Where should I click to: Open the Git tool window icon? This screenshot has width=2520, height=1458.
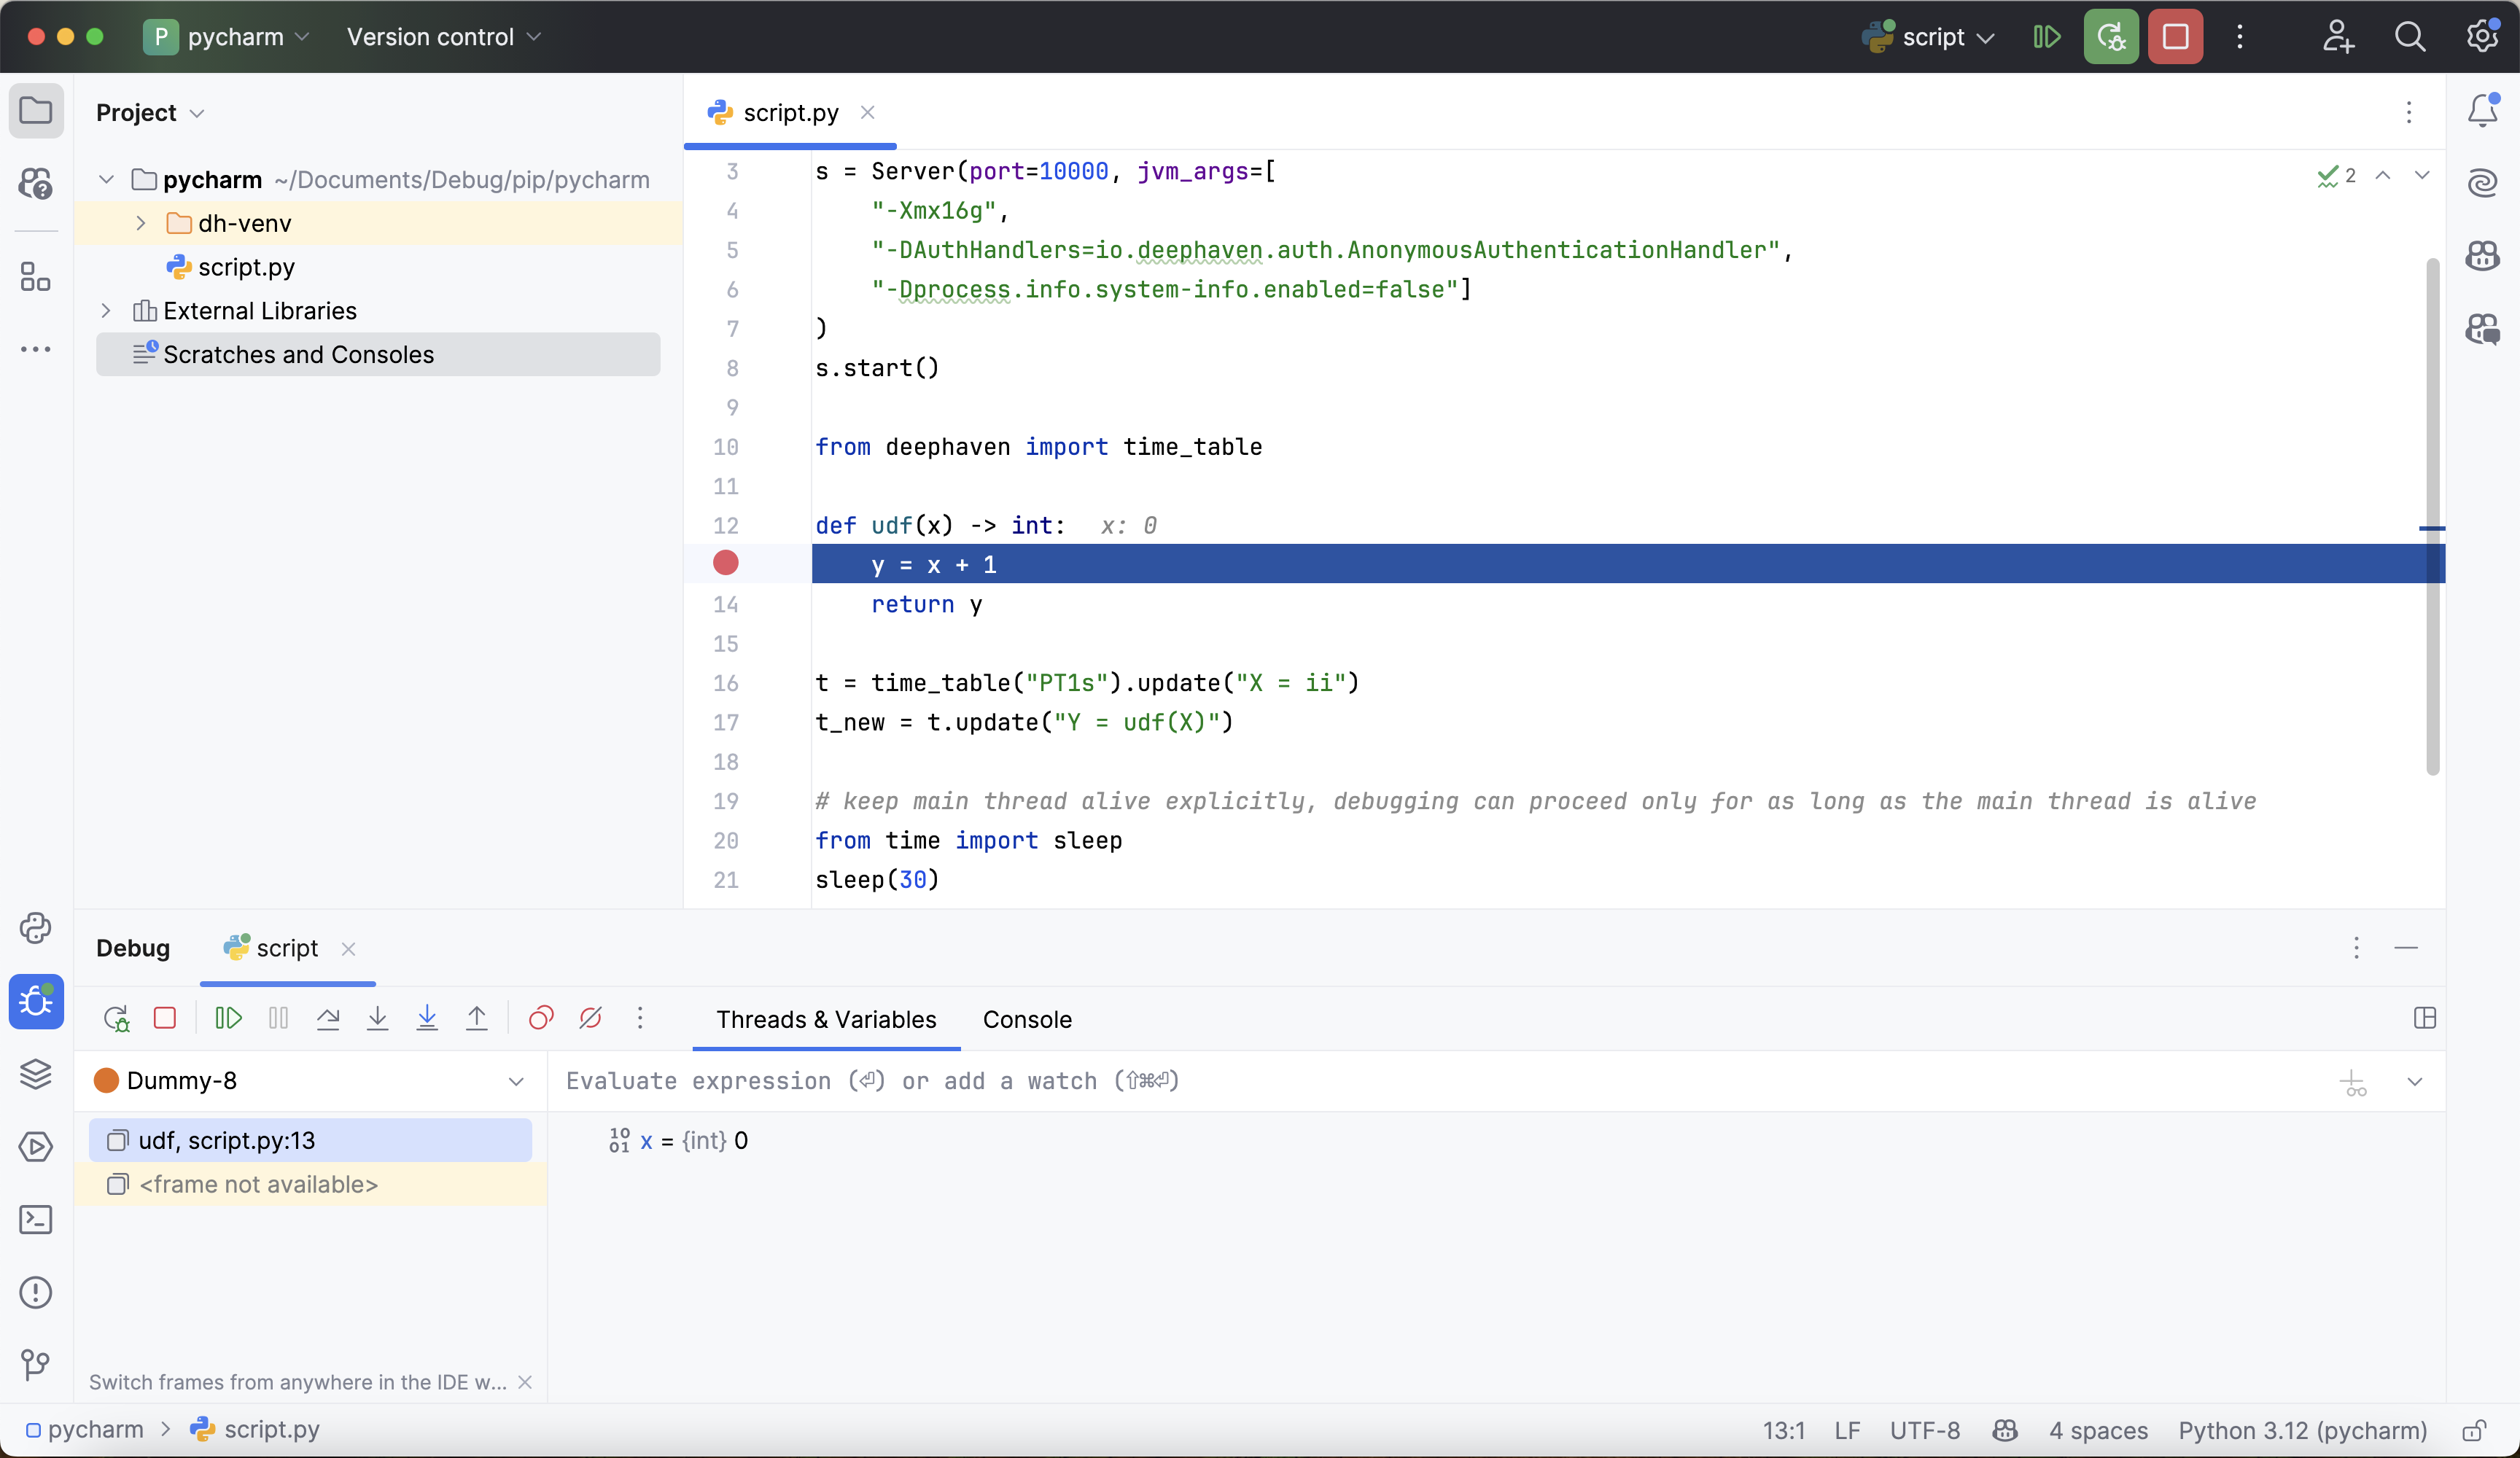36,1364
